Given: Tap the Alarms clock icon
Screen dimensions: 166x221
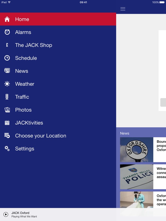Looking at the screenshot, I should pos(7,32).
